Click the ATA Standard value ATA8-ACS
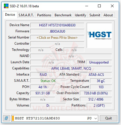 tap(96, 75)
